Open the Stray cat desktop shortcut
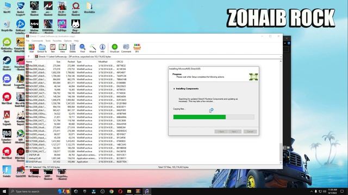 click(76, 26)
